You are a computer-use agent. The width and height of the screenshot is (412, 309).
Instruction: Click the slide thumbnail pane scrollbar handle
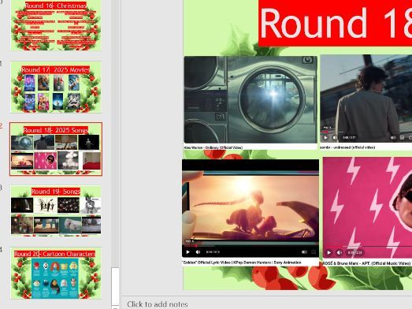115,287
